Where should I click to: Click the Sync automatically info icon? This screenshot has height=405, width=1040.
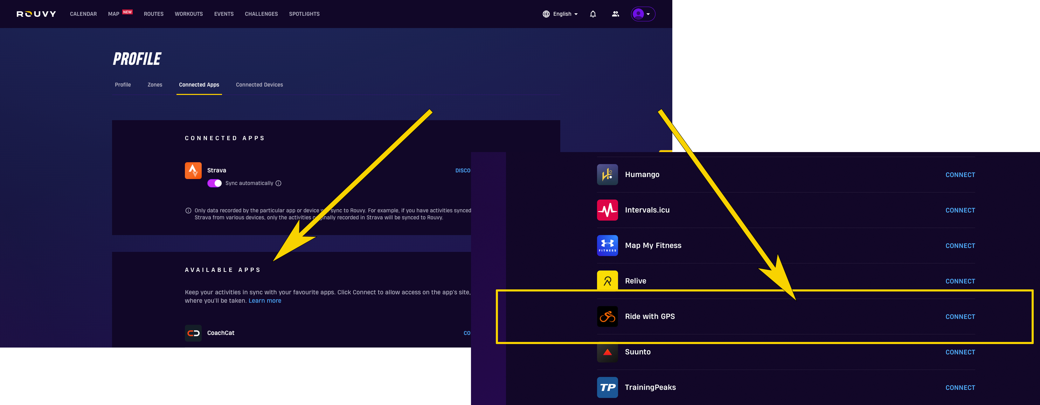(x=278, y=183)
